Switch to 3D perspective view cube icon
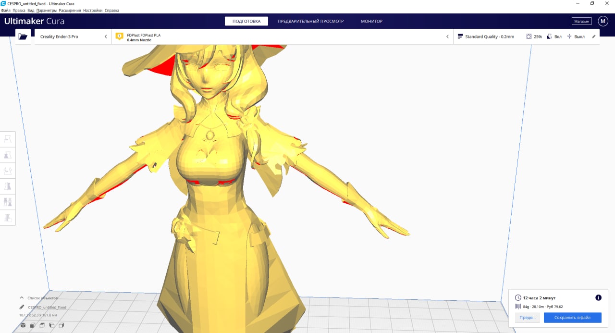 [x=23, y=325]
